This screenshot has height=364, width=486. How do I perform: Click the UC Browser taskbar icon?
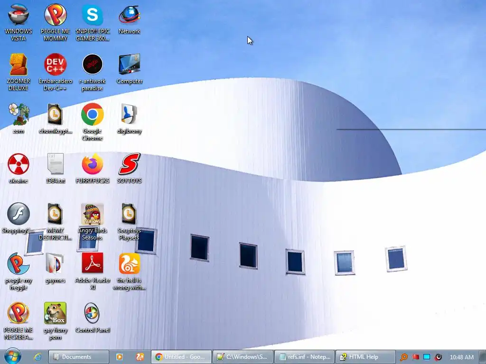pos(140,357)
